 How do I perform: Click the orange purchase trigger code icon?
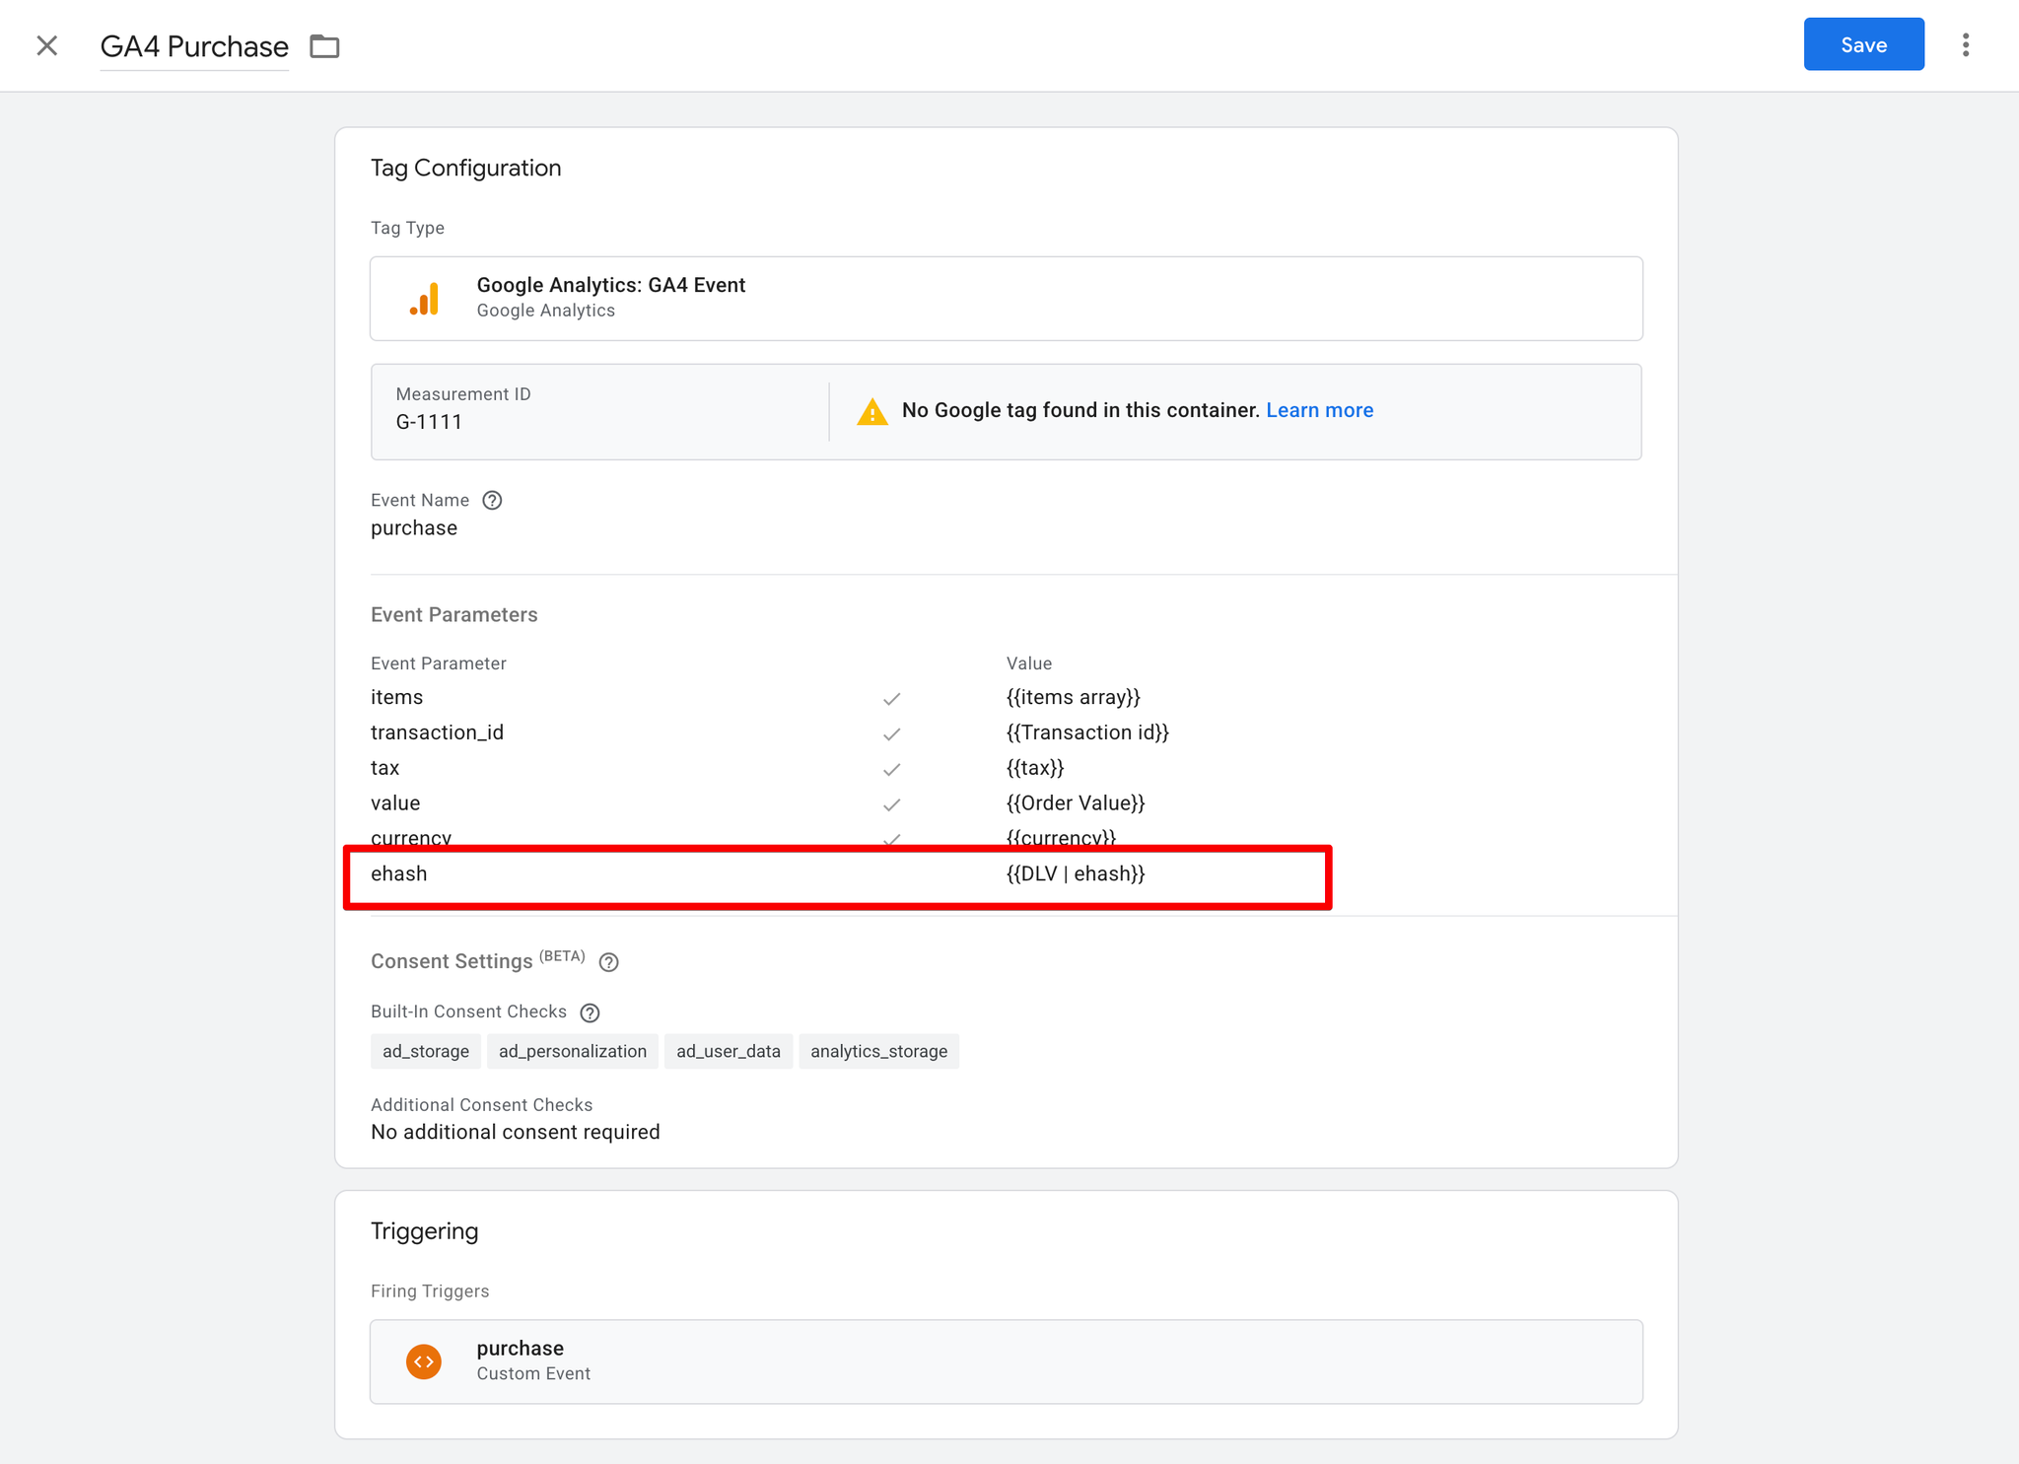coord(424,1361)
